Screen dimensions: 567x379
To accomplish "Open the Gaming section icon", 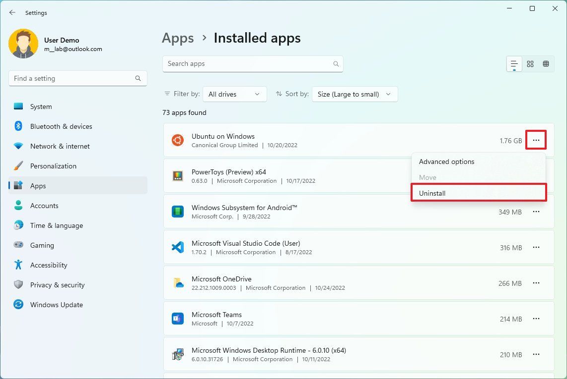I will (x=18, y=245).
